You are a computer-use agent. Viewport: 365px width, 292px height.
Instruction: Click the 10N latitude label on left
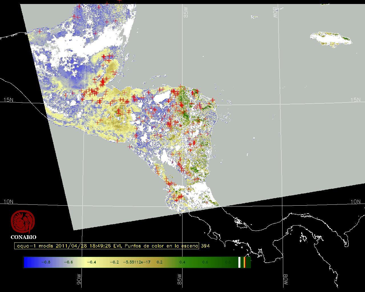pos(8,202)
